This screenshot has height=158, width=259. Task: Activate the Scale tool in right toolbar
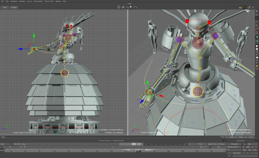point(257,25)
